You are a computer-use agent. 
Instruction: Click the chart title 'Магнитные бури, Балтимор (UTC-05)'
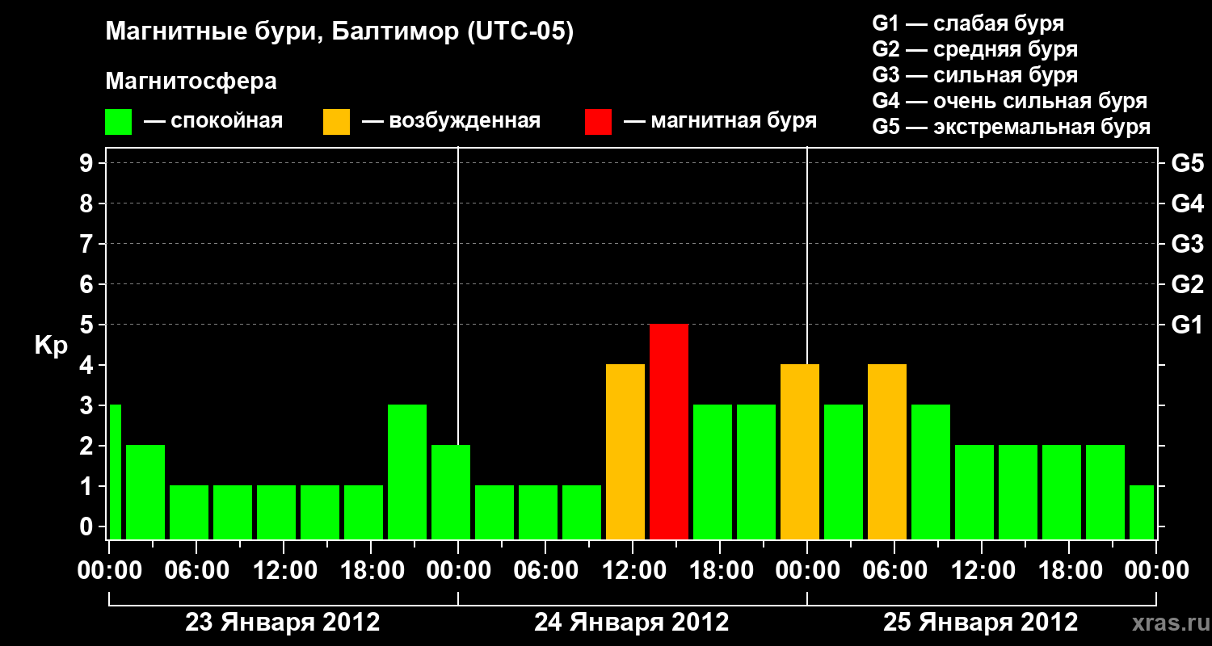point(339,32)
